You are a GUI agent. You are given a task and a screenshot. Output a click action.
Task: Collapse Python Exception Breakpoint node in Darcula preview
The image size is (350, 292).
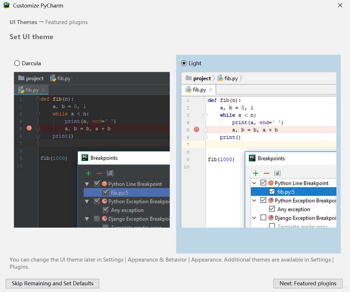coord(87,201)
